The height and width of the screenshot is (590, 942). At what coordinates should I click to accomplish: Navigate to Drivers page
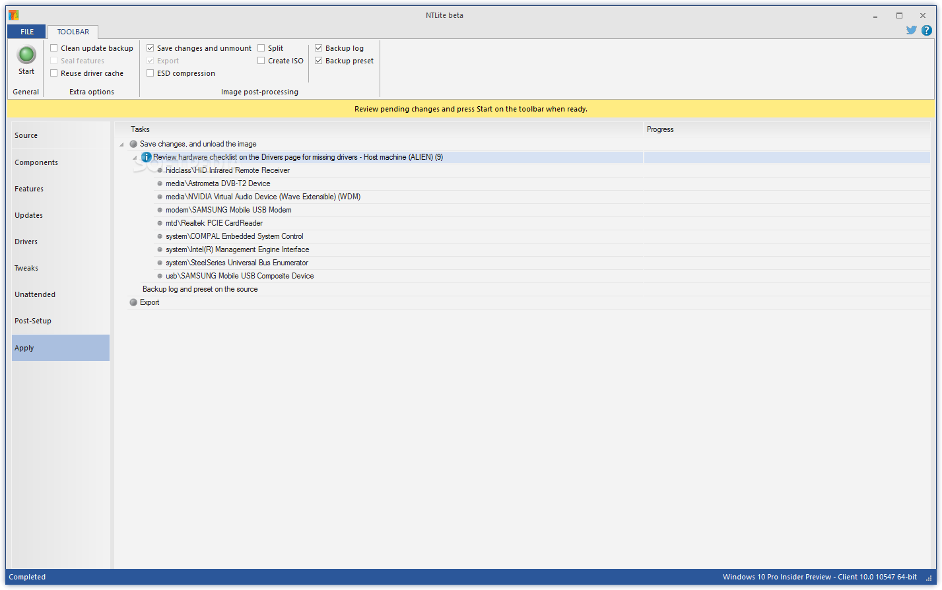pyautogui.click(x=61, y=242)
